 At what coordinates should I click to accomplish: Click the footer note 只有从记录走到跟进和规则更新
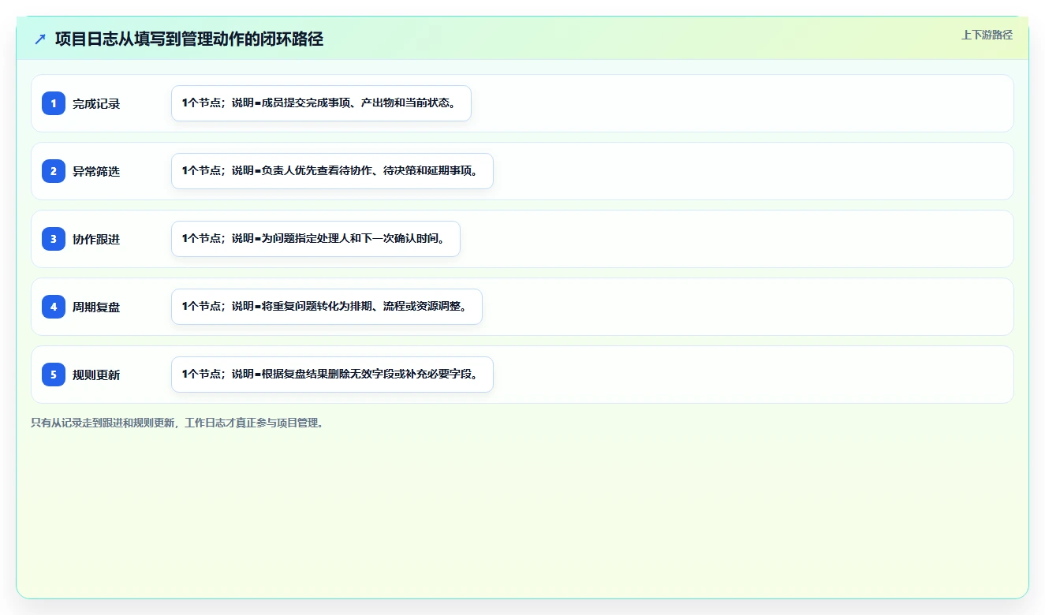[177, 423]
